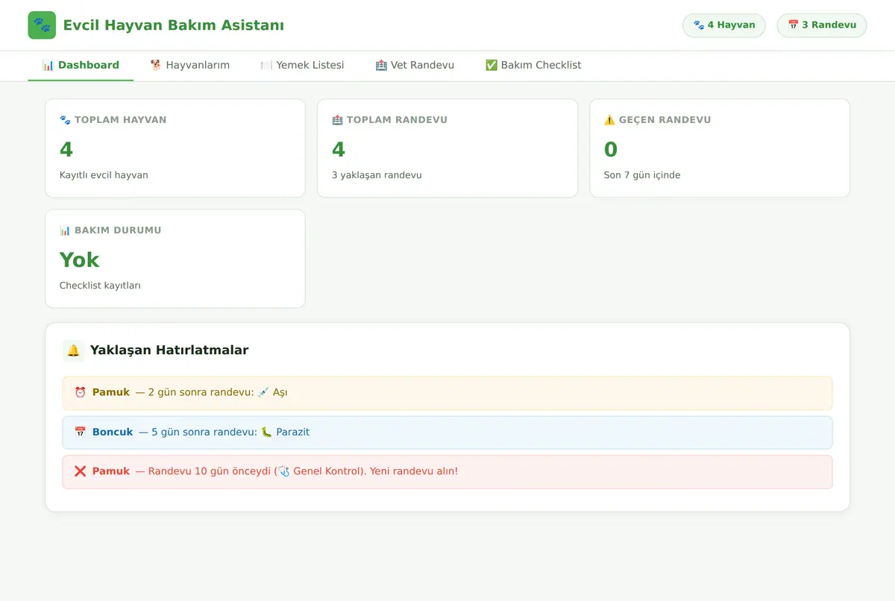895x601 pixels.
Task: Open the Toplam Hayvan stat card
Action: click(x=175, y=148)
